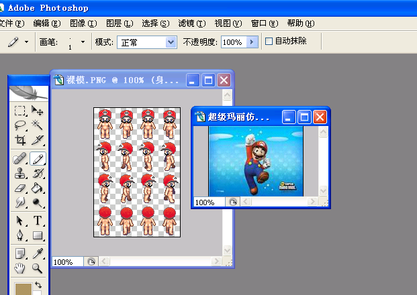The width and height of the screenshot is (417, 295).
Task: Click the sprite sheet canvas in 裸模.PNG
Action: click(x=137, y=172)
